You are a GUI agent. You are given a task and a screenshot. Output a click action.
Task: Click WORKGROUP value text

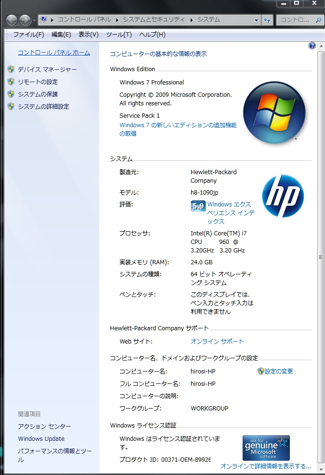coord(209,409)
